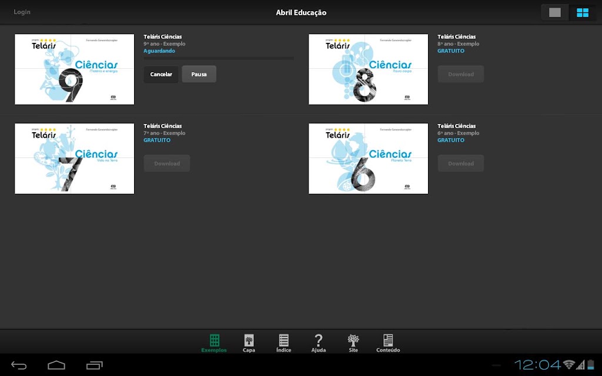Screen dimensions: 602x376
Task: Cancel the 9º ano download
Action: (161, 74)
